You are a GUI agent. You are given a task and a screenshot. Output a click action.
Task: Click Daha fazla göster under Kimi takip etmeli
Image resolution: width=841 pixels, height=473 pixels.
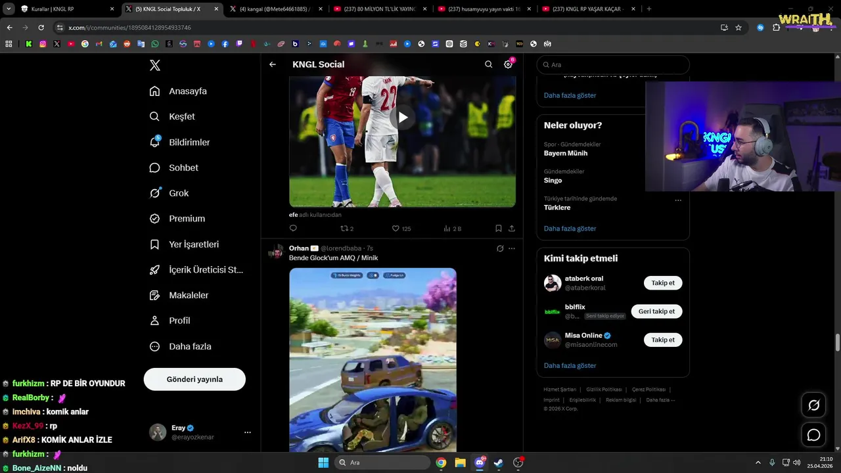pos(570,365)
